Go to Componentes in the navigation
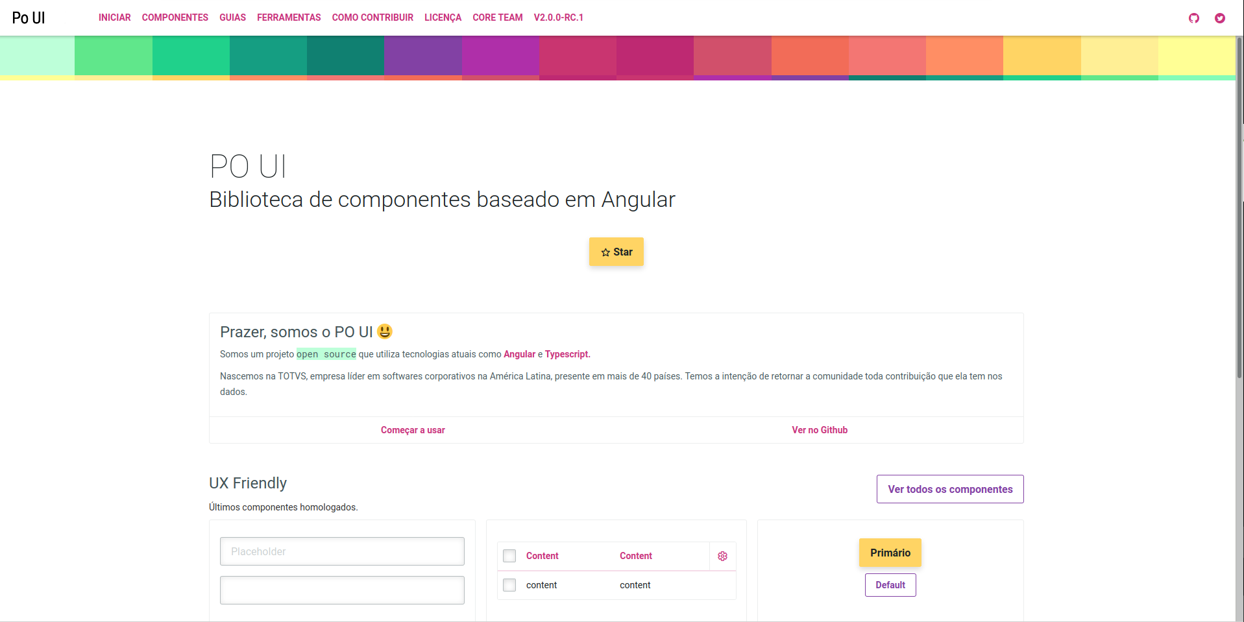The width and height of the screenshot is (1244, 622). click(175, 18)
